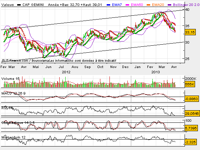Click the CAP GEMINI black legend swatch

point(19,5)
